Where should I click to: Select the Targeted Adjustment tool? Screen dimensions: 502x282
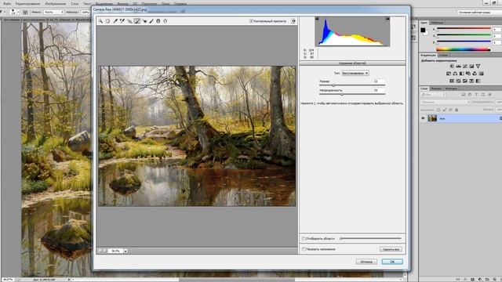[129, 21]
